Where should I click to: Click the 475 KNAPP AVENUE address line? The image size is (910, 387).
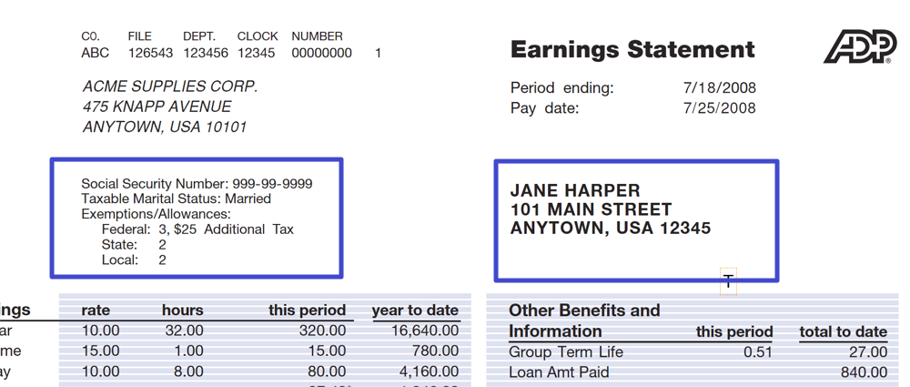click(157, 107)
